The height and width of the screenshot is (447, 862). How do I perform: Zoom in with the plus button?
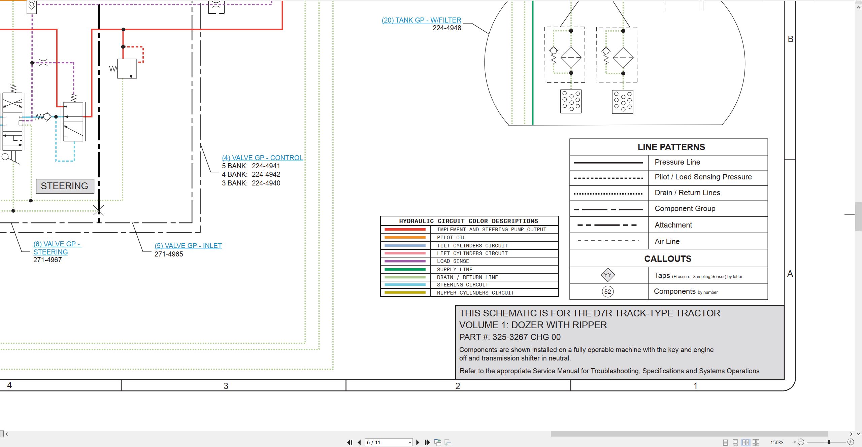851,442
